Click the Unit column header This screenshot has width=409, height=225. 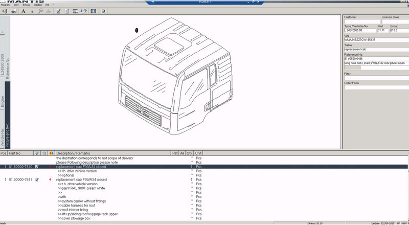[x=198, y=153]
